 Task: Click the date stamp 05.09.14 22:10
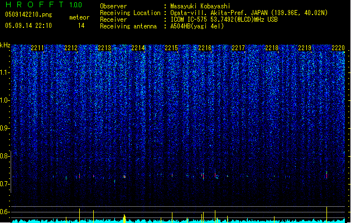(28, 26)
